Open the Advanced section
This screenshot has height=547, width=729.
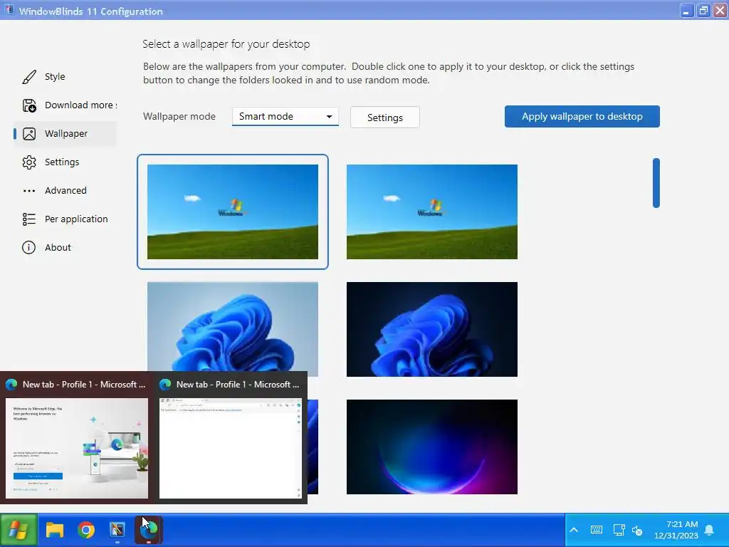click(65, 190)
